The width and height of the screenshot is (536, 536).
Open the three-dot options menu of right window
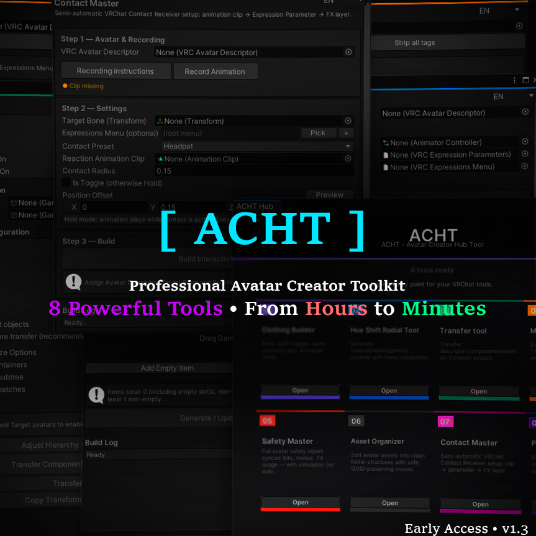coord(514,80)
